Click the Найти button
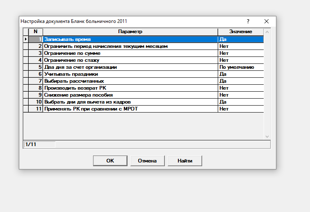The height and width of the screenshot is (212, 310). pyautogui.click(x=185, y=161)
